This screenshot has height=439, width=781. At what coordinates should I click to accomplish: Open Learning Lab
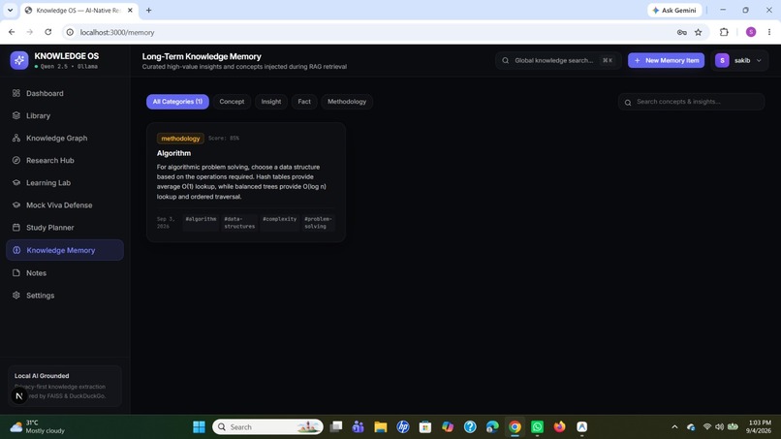pyautogui.click(x=65, y=183)
